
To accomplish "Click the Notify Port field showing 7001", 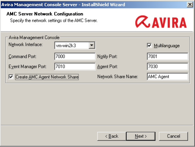I will [168, 56].
